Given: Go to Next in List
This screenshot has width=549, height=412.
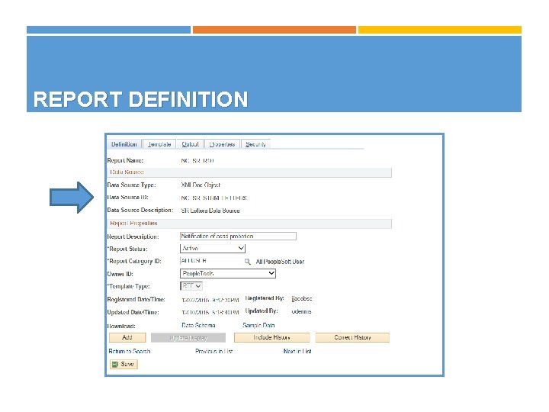Looking at the screenshot, I should point(297,351).
